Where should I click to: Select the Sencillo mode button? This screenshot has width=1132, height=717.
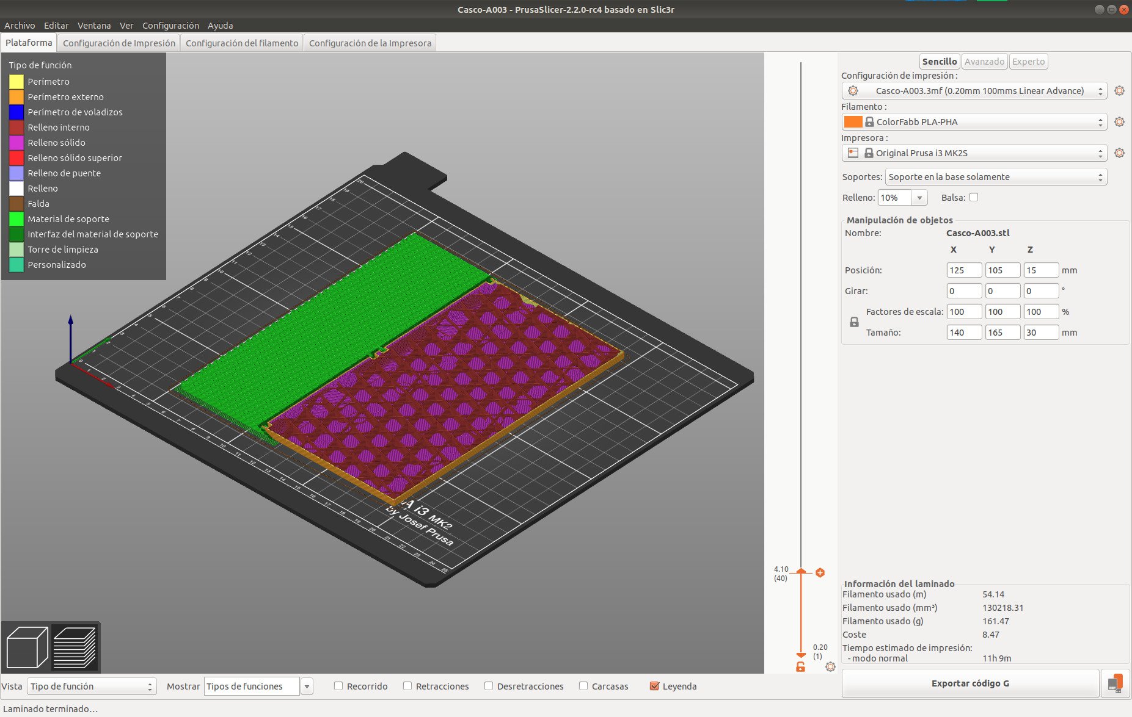(x=940, y=61)
